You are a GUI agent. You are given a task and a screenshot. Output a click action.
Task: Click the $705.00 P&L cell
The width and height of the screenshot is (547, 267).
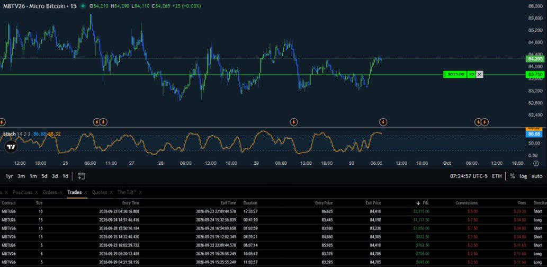click(x=423, y=254)
